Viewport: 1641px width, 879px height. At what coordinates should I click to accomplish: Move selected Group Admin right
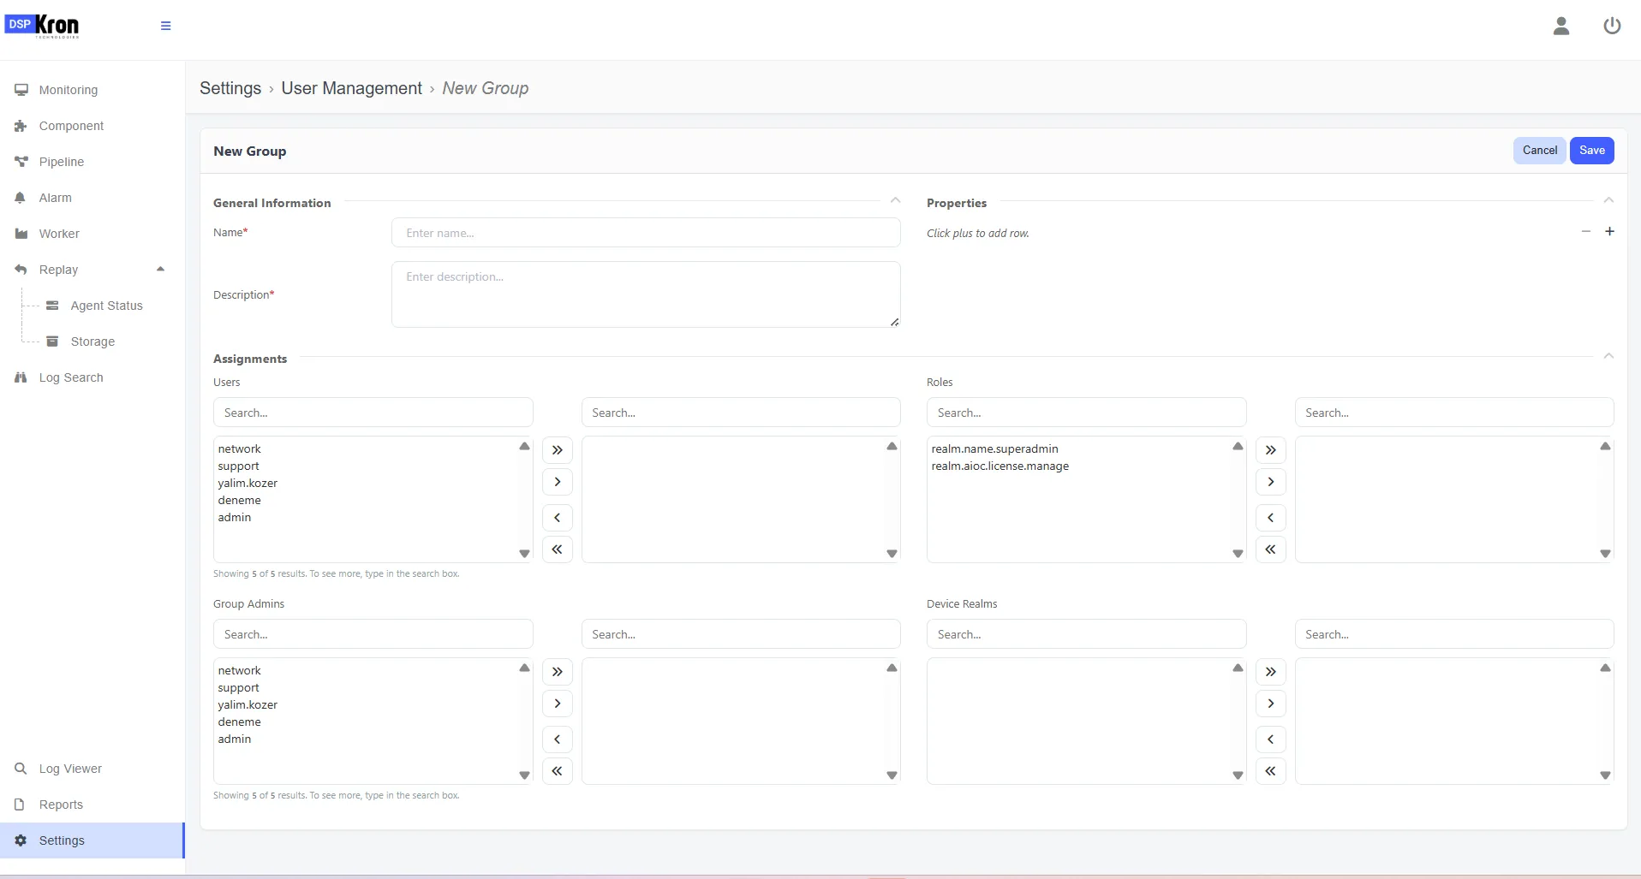558,704
